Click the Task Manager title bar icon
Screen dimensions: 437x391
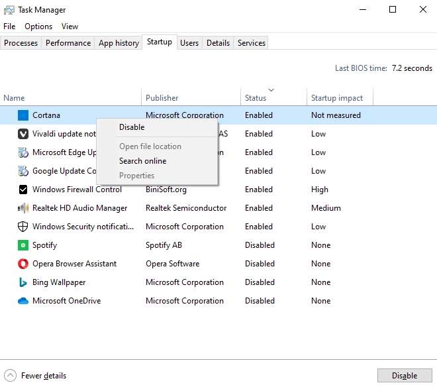point(9,10)
